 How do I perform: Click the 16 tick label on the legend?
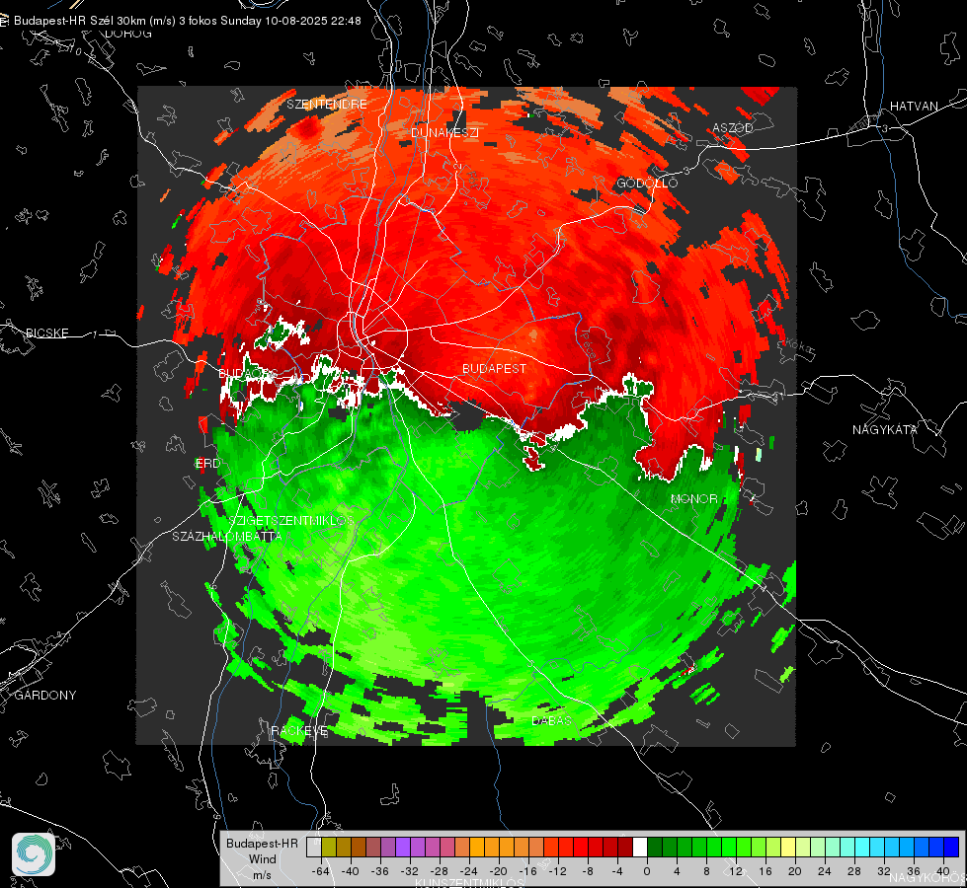[765, 871]
